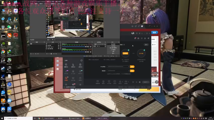Move selected source down in OBS sources dock
The image size is (214, 120).
click(x=56, y=54)
